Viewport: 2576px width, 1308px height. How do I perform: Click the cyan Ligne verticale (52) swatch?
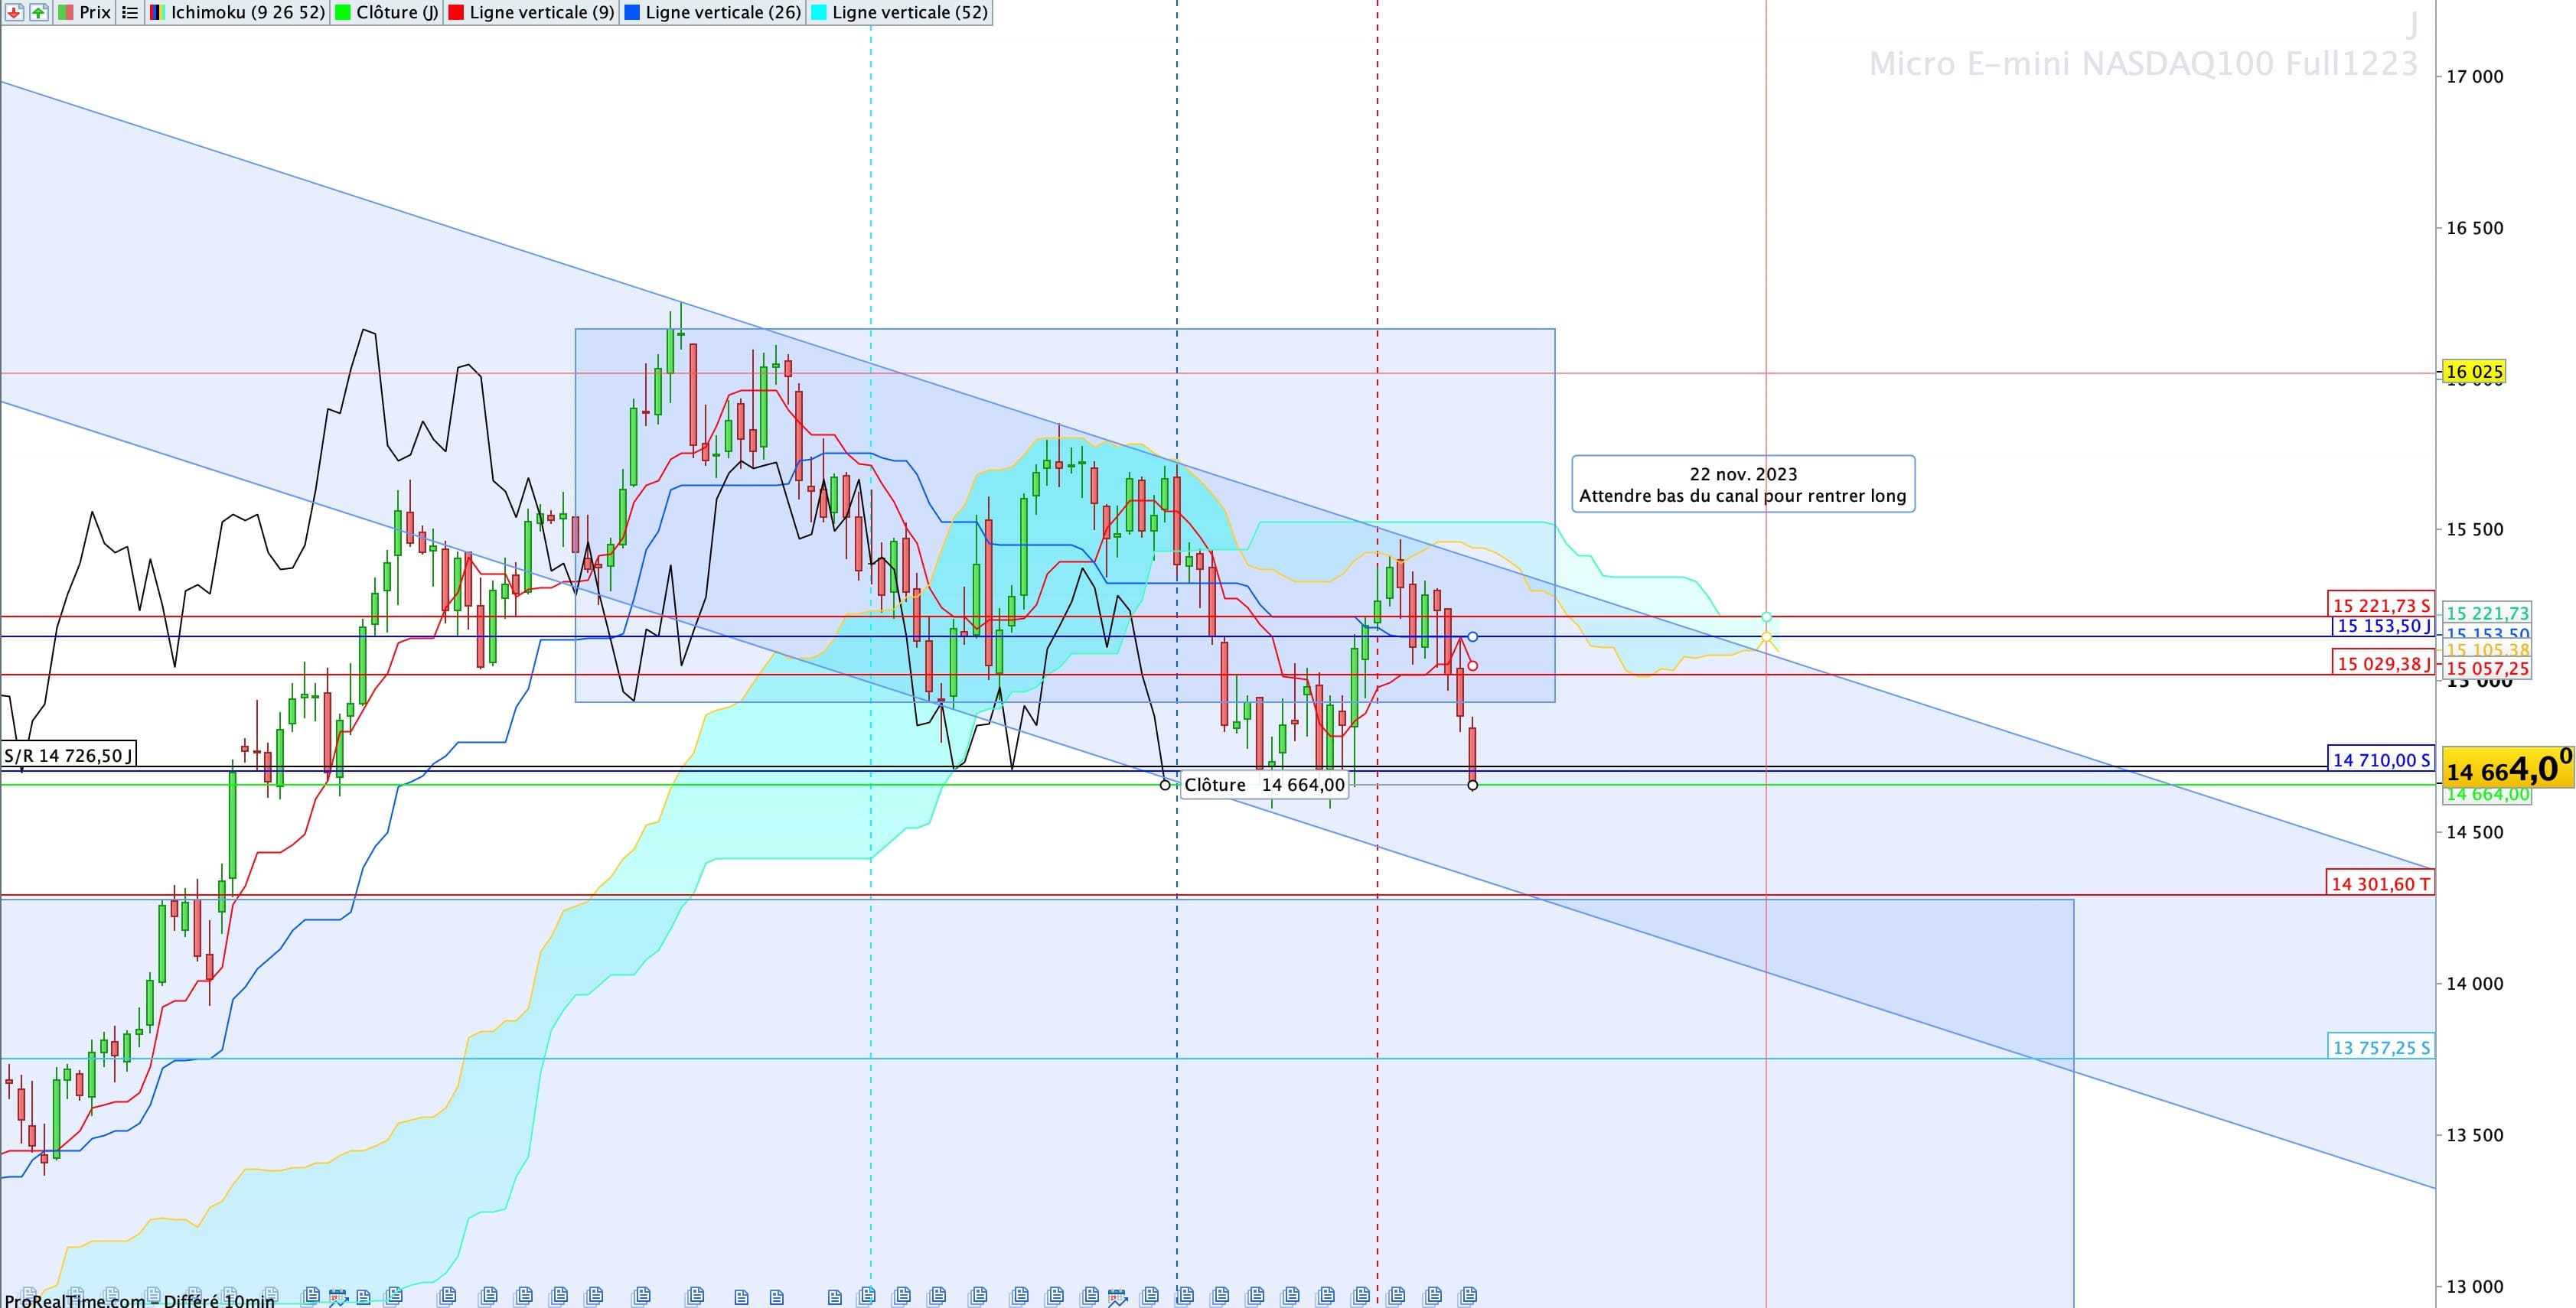click(x=819, y=13)
